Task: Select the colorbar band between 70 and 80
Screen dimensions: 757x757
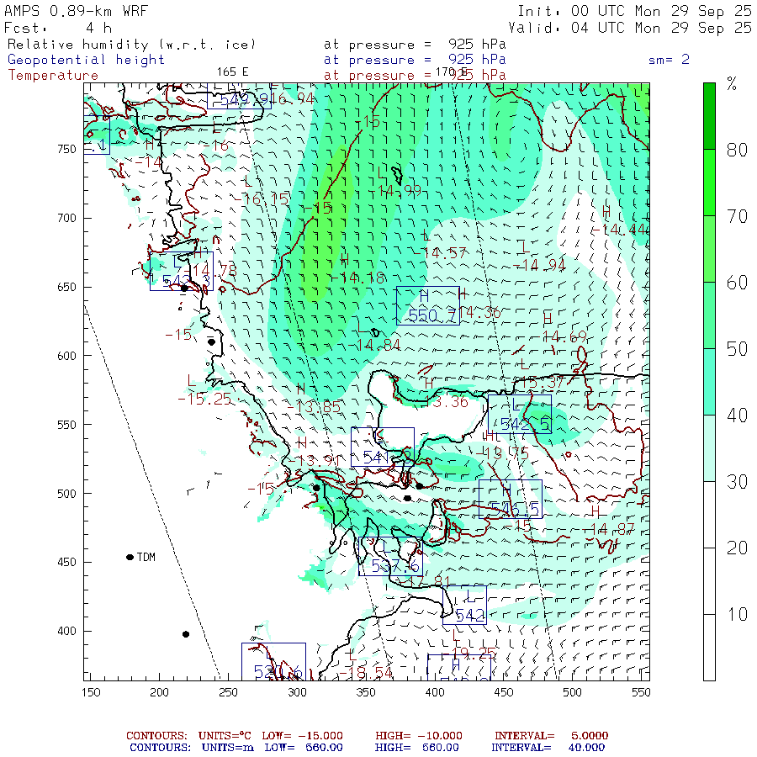Action: pyautogui.click(x=709, y=183)
